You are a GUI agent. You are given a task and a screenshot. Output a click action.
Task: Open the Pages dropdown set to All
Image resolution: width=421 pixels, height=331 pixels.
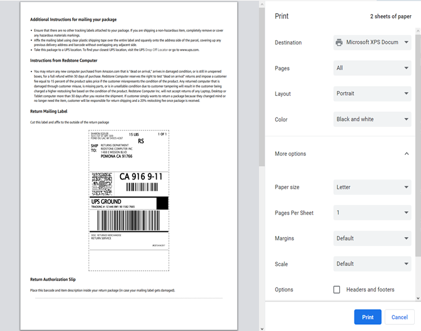372,68
